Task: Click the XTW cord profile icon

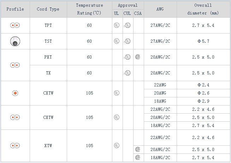Action: 15,145
